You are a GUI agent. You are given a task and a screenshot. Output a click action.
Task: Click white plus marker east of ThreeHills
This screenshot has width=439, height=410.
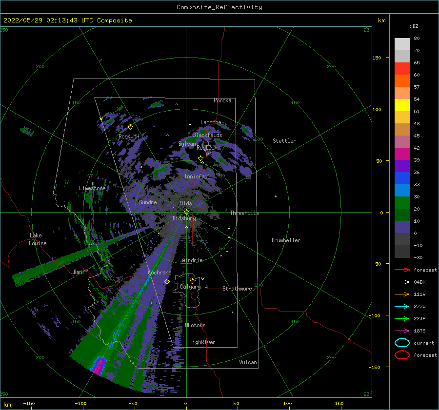tap(276, 196)
